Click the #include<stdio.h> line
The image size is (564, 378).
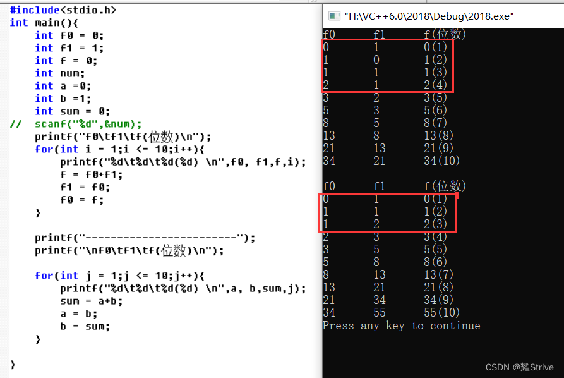[63, 10]
